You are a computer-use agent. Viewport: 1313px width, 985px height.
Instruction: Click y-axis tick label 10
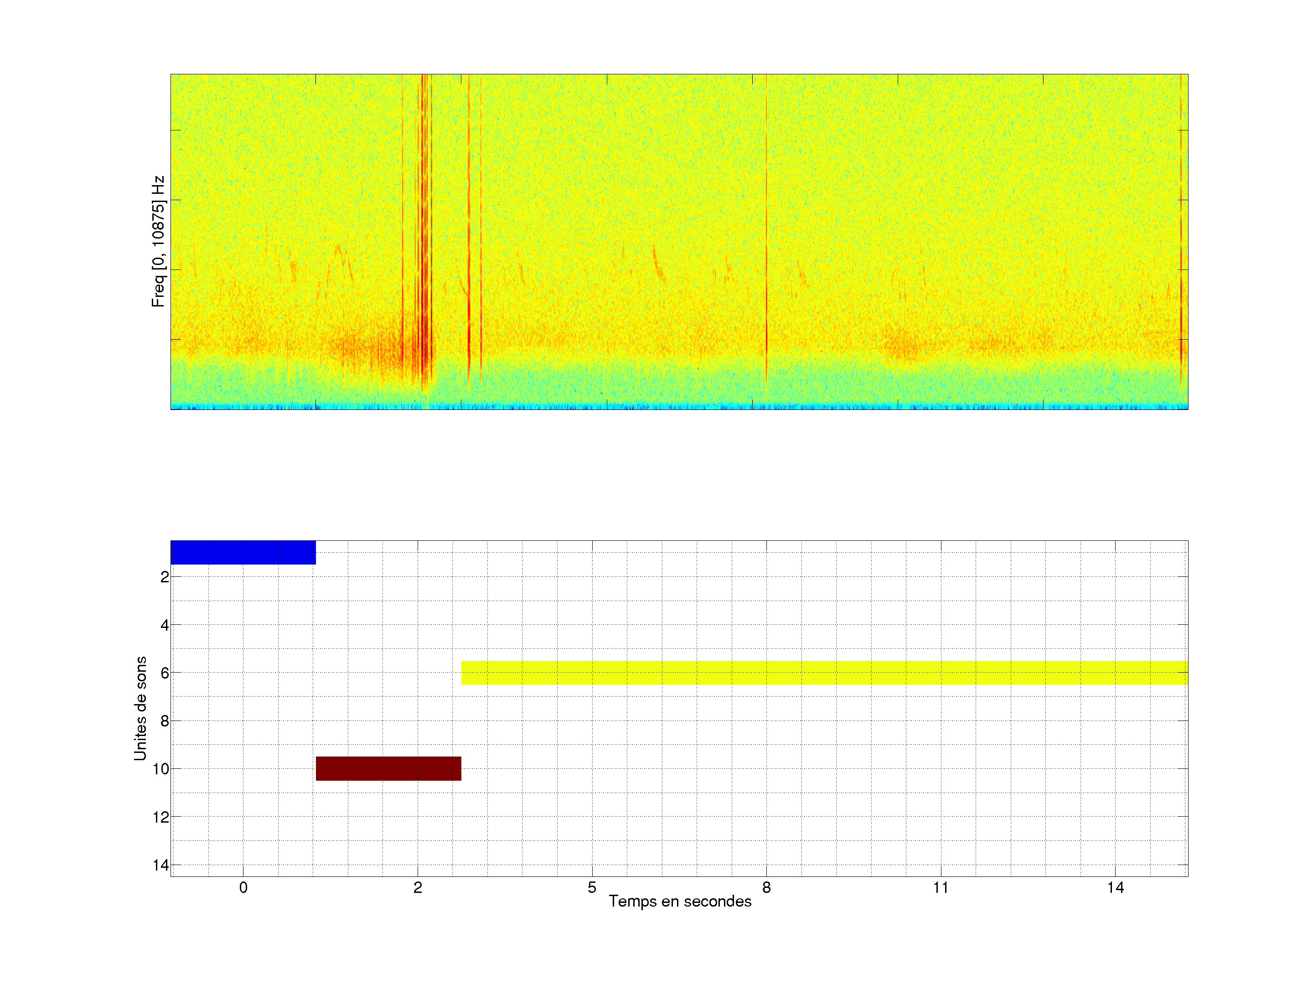pos(161,769)
